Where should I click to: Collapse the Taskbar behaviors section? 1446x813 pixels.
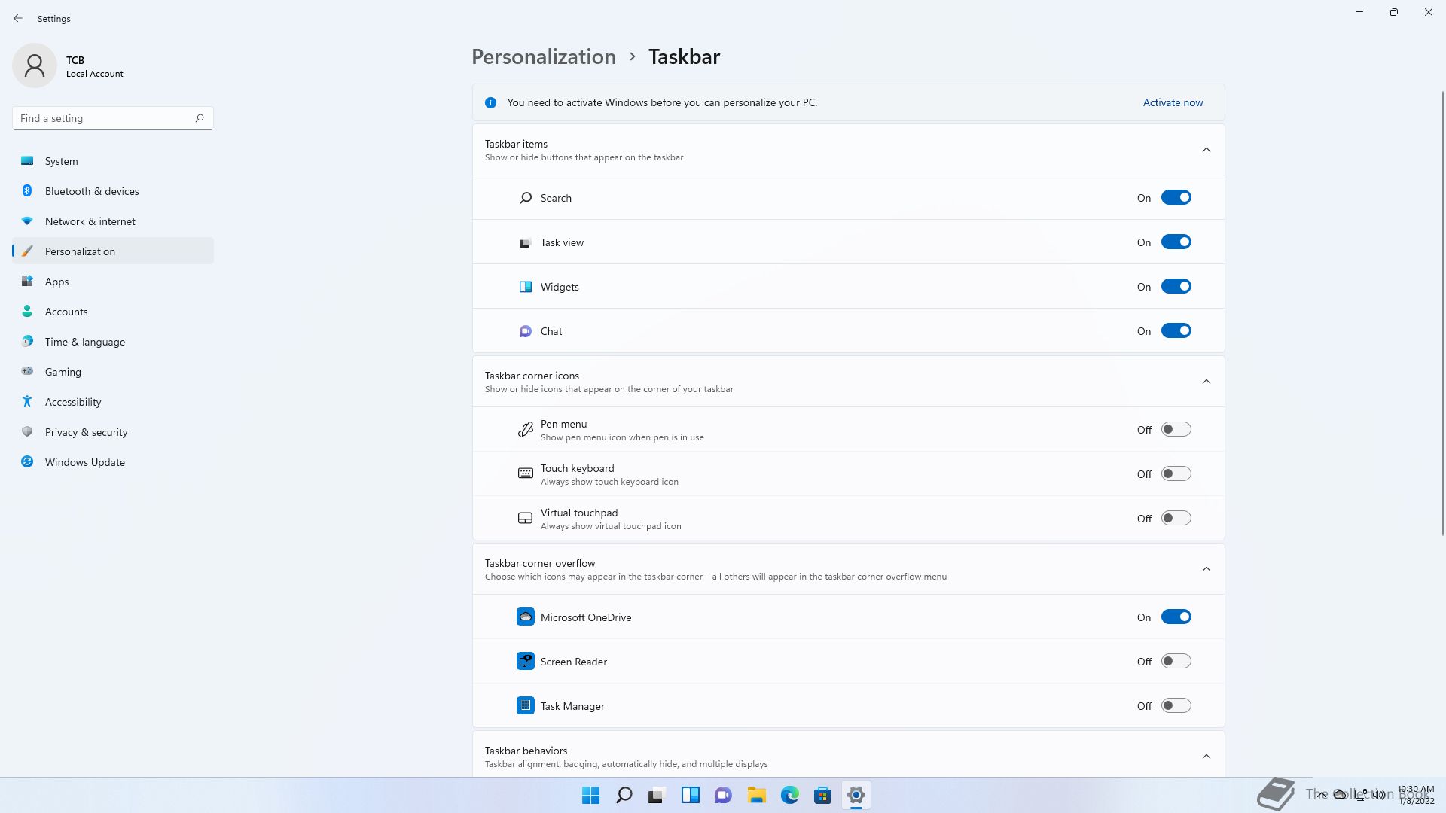click(x=1206, y=757)
